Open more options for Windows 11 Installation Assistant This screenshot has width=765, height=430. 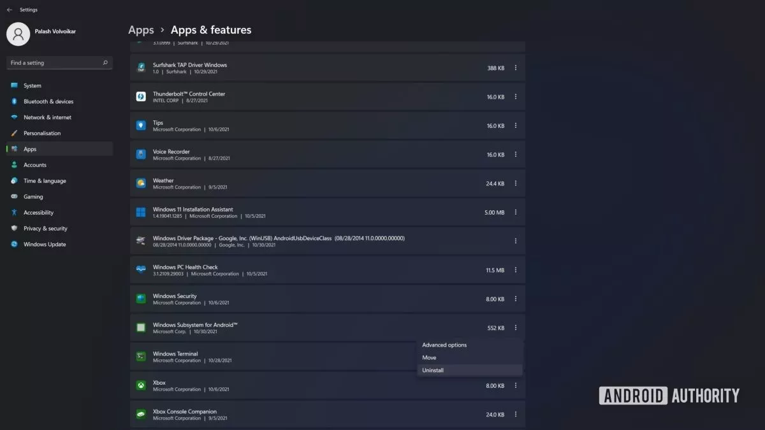[x=516, y=212]
